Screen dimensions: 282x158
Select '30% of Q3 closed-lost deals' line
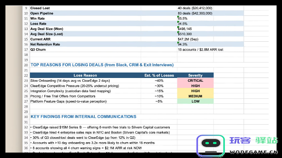click(x=83, y=138)
